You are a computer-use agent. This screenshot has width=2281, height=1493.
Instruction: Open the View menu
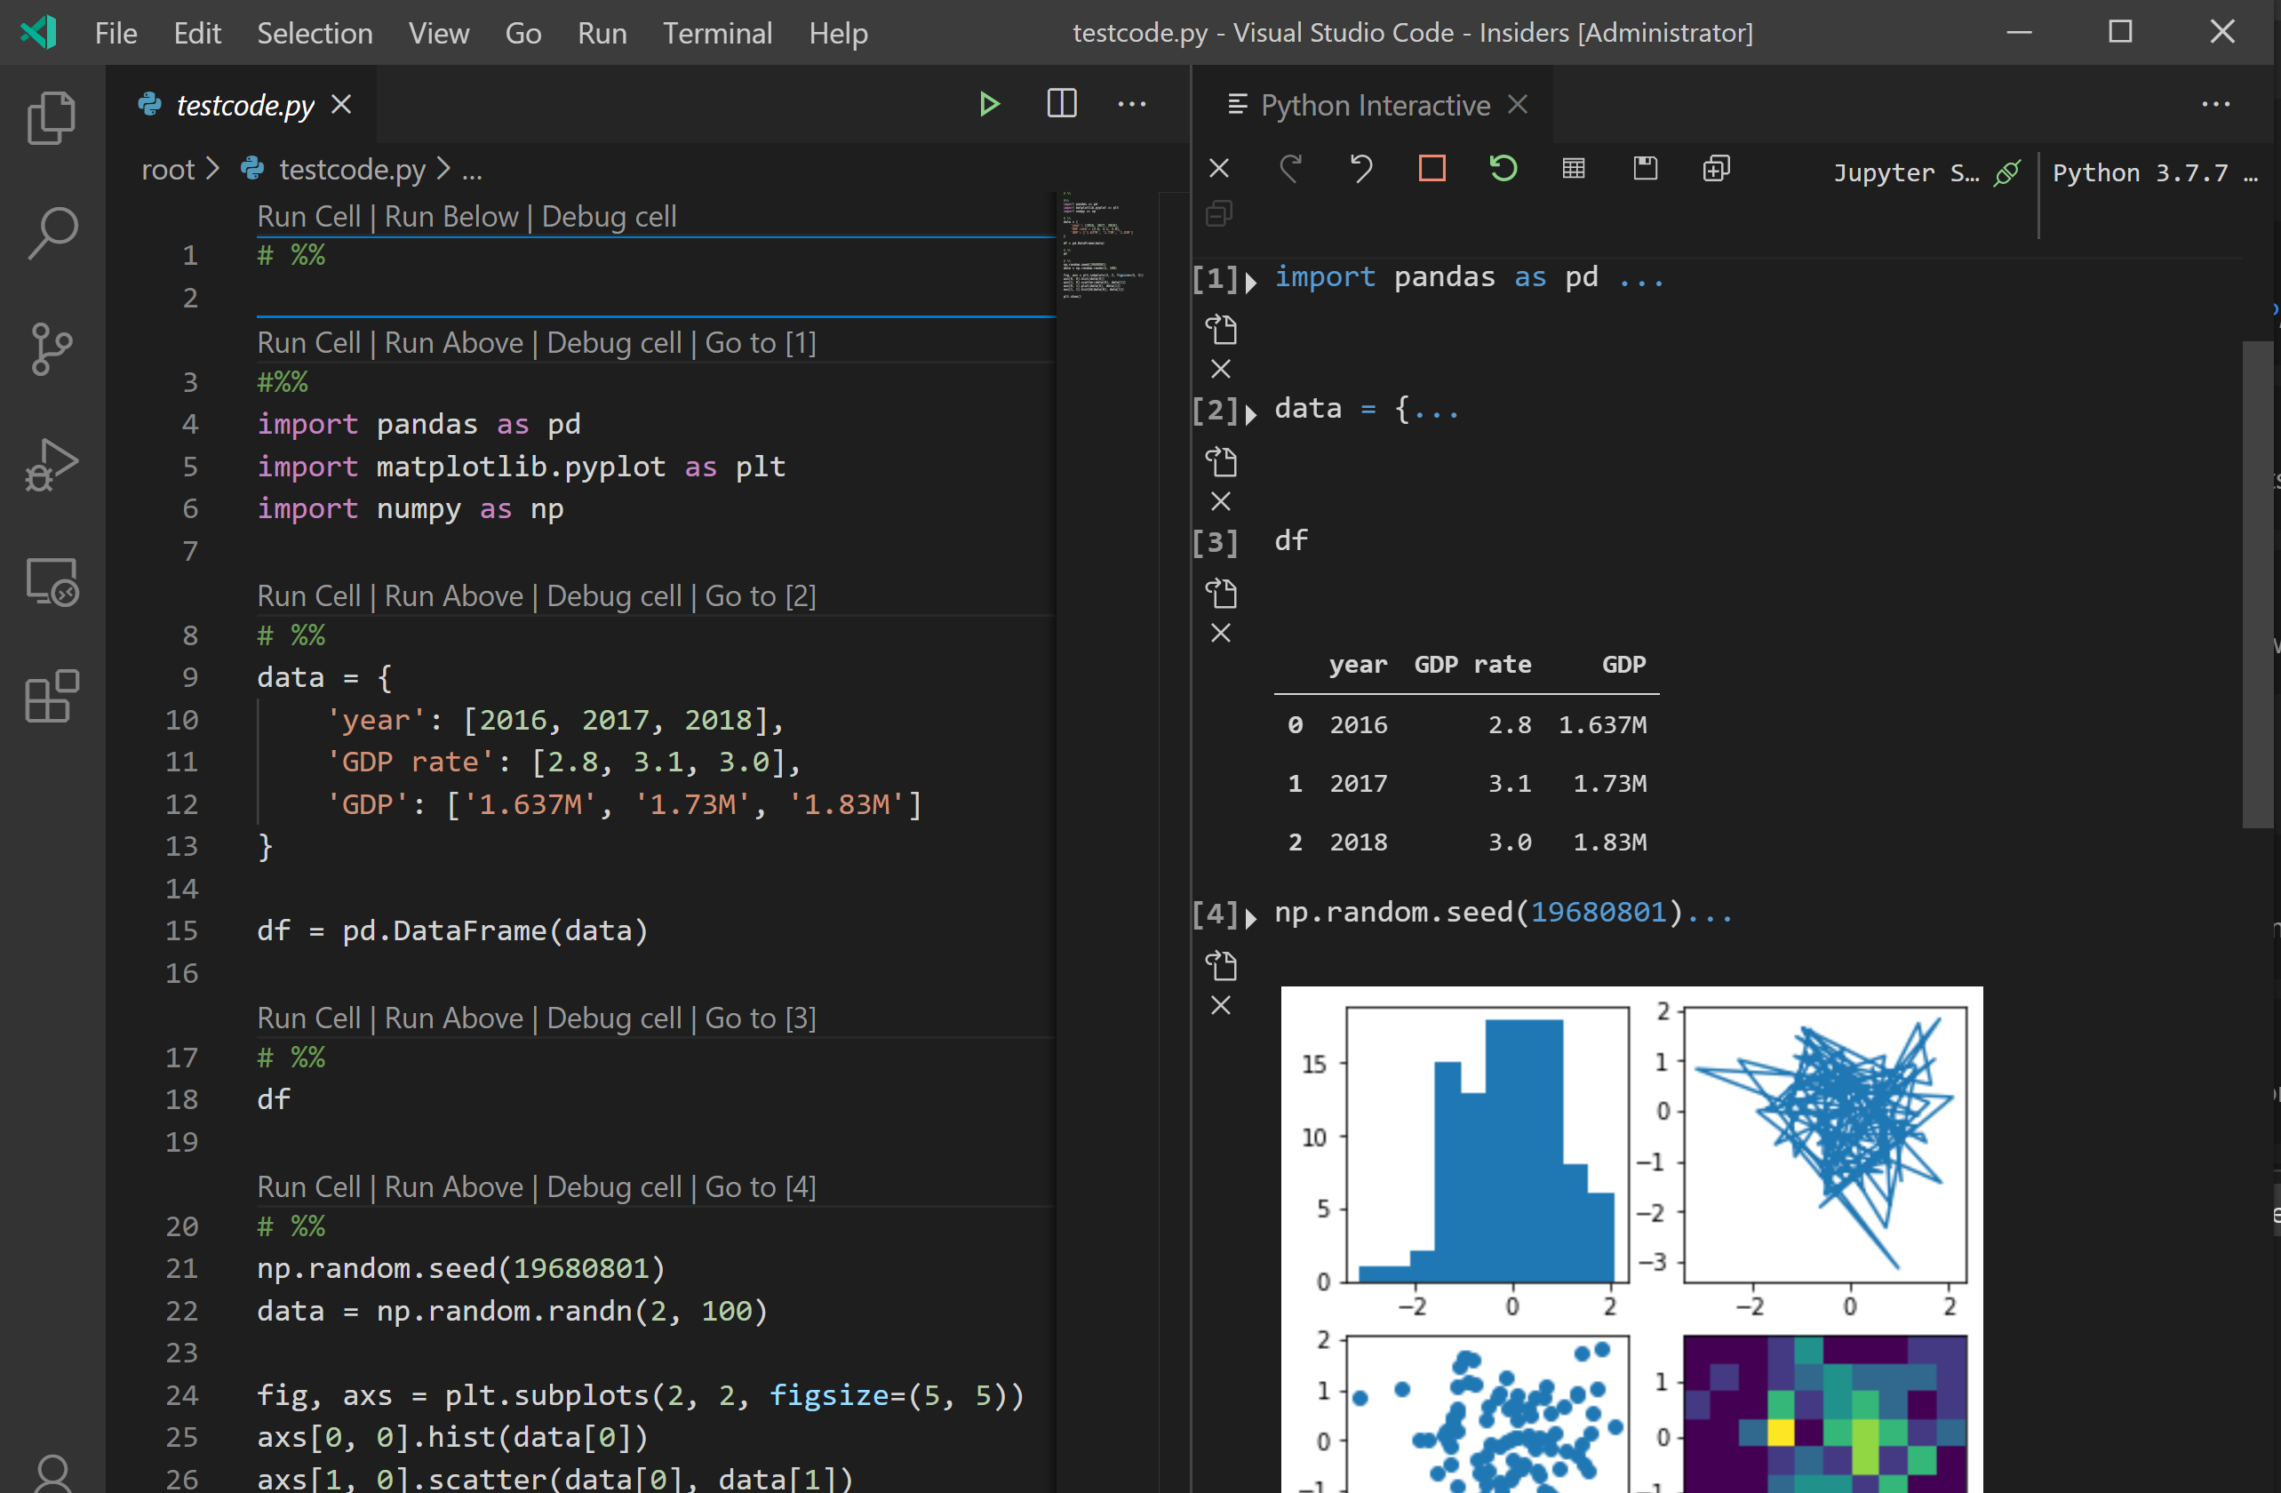tap(438, 33)
